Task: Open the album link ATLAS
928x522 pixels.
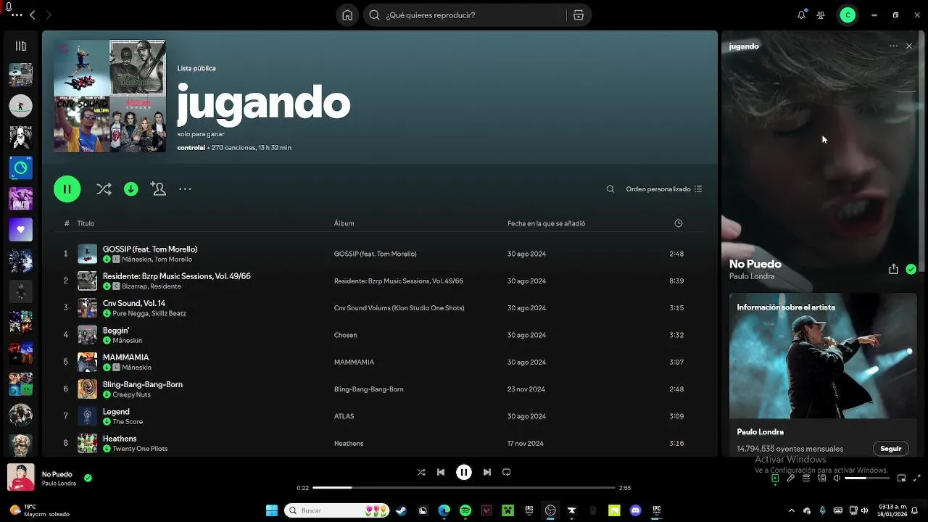Action: (x=344, y=416)
